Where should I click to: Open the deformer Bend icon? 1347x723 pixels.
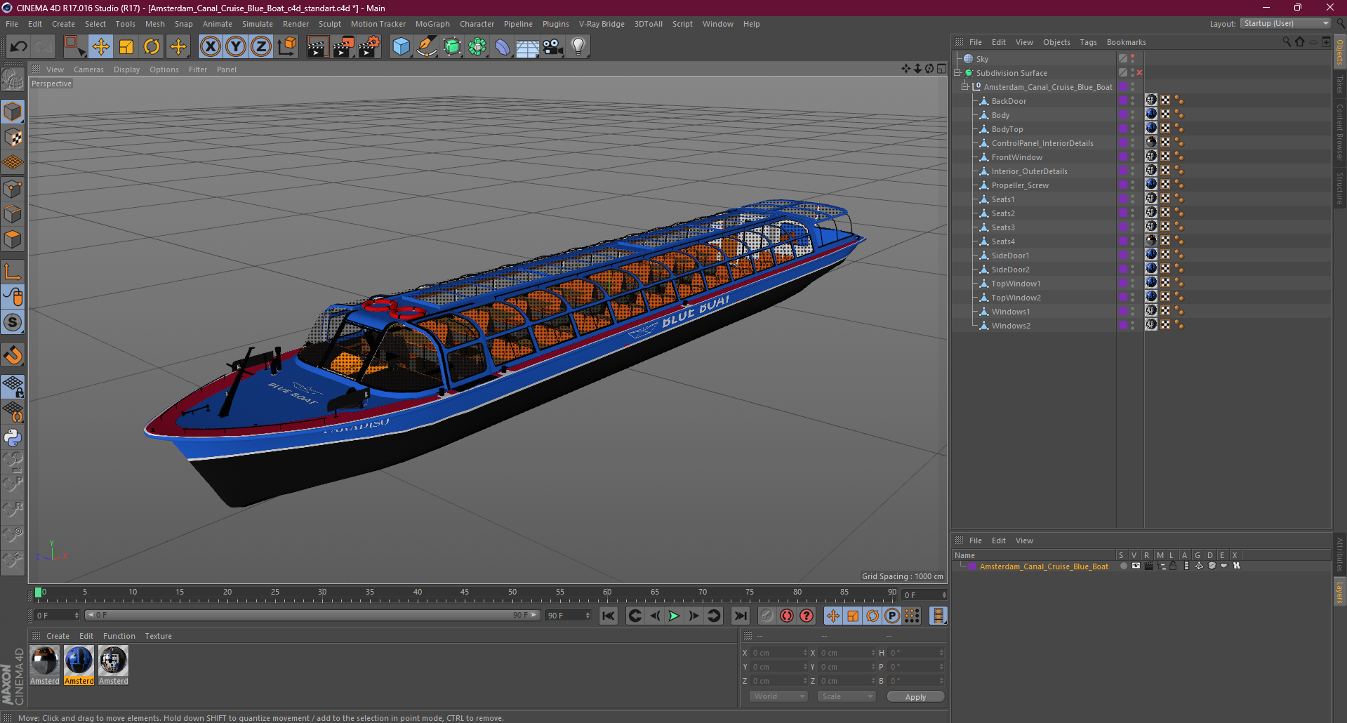[503, 47]
